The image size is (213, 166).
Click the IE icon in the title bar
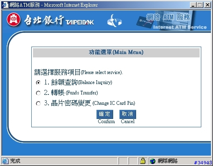pyautogui.click(x=5, y=5)
